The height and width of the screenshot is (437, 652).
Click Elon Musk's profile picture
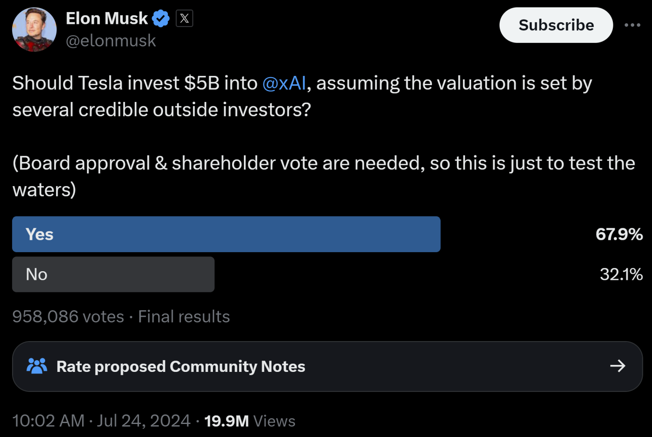[34, 29]
